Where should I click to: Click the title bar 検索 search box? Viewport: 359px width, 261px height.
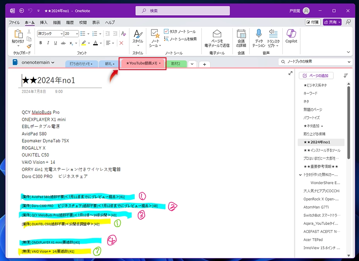183,11
